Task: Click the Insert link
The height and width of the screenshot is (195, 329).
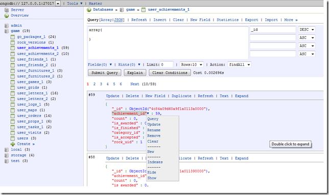Action: pyautogui.click(x=160, y=20)
